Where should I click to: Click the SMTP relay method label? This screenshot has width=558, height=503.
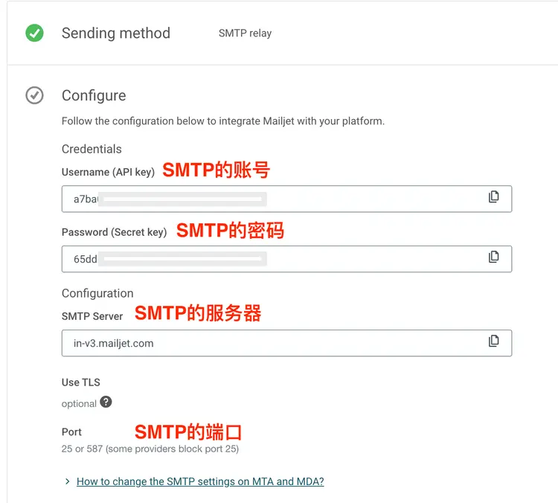[x=245, y=33]
